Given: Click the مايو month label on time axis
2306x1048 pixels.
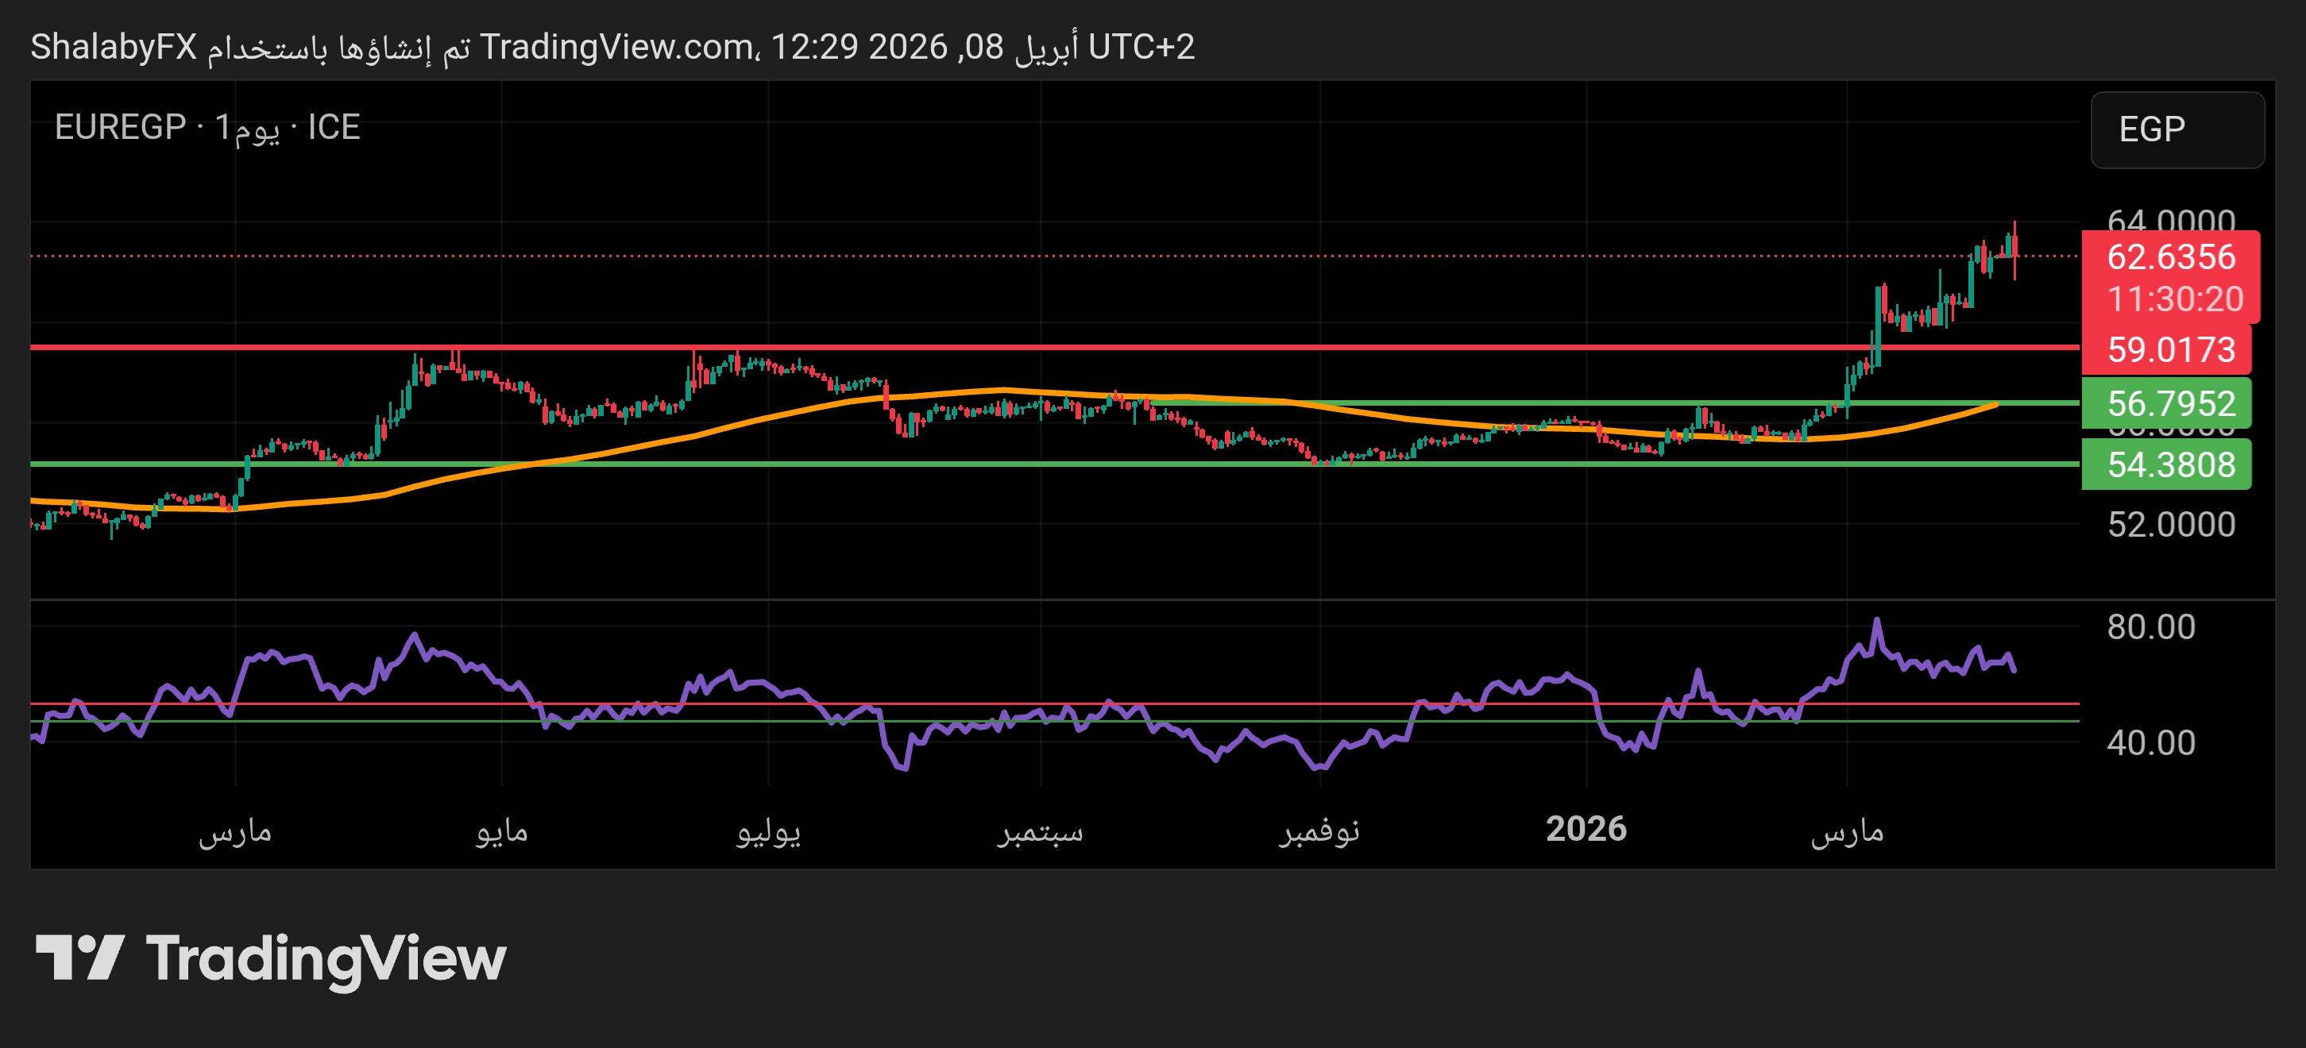Looking at the screenshot, I should tap(501, 831).
